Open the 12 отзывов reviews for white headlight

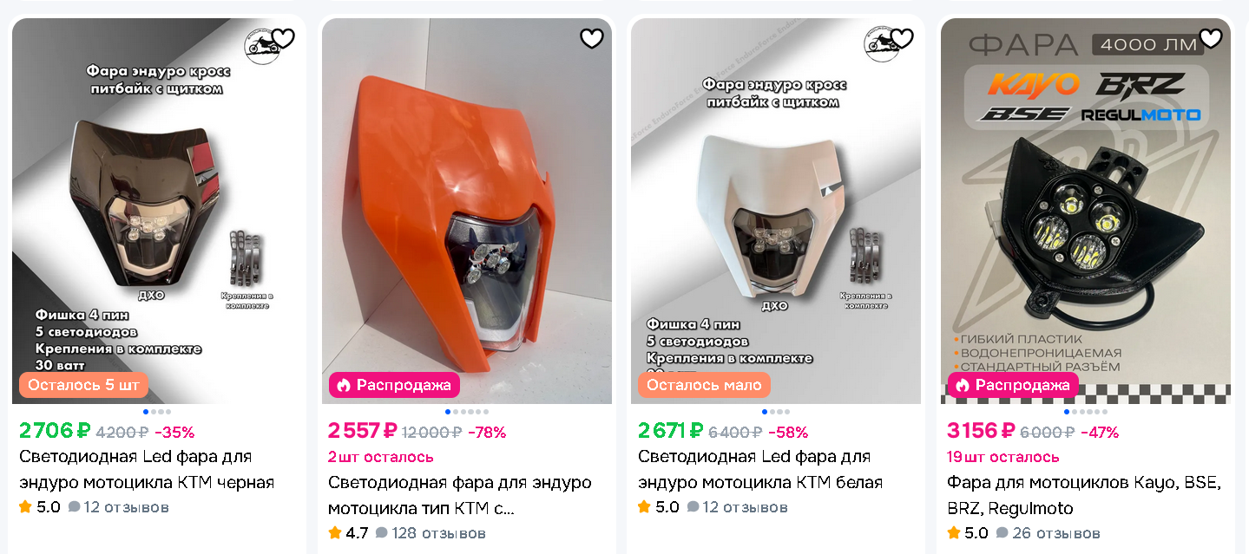pyautogui.click(x=738, y=506)
